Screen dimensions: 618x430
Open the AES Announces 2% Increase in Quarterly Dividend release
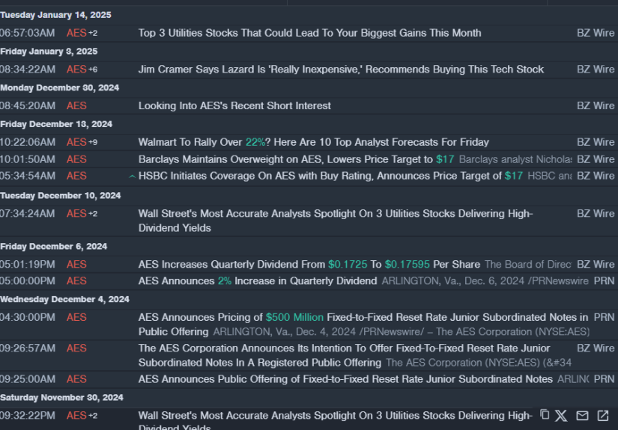258,281
